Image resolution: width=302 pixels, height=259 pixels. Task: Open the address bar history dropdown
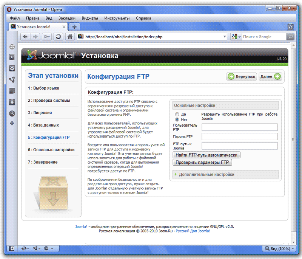click(224, 37)
